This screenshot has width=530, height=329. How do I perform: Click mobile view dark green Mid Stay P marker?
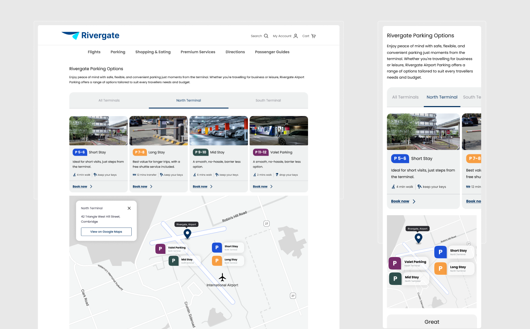click(395, 279)
